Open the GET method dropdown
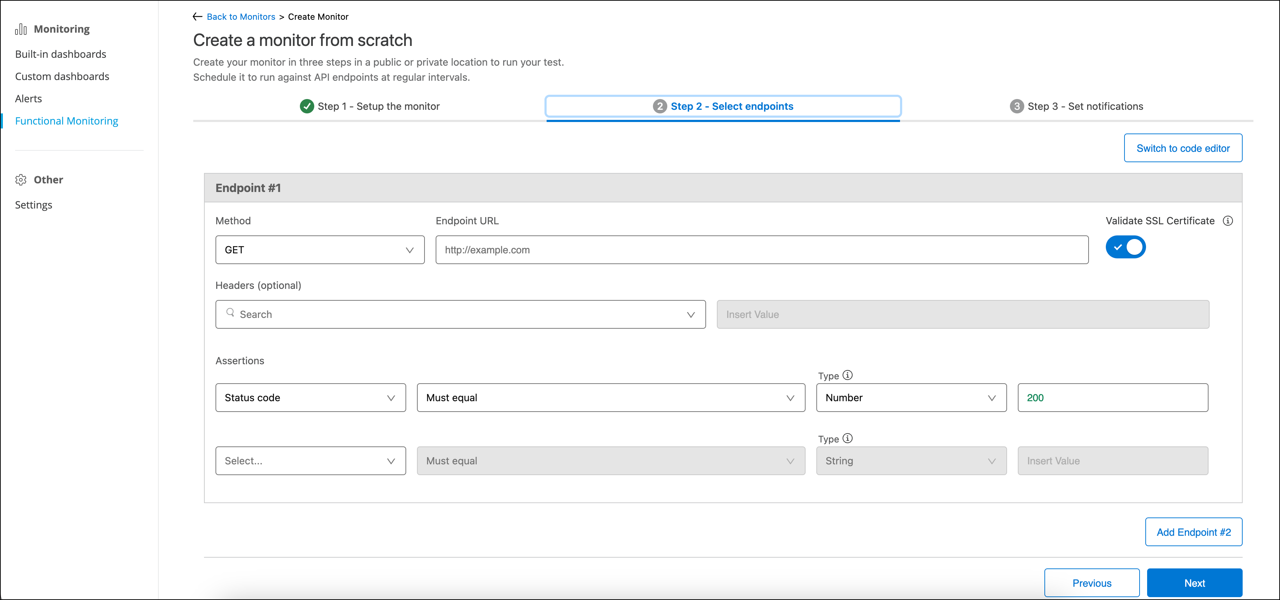The height and width of the screenshot is (600, 1280). (320, 250)
